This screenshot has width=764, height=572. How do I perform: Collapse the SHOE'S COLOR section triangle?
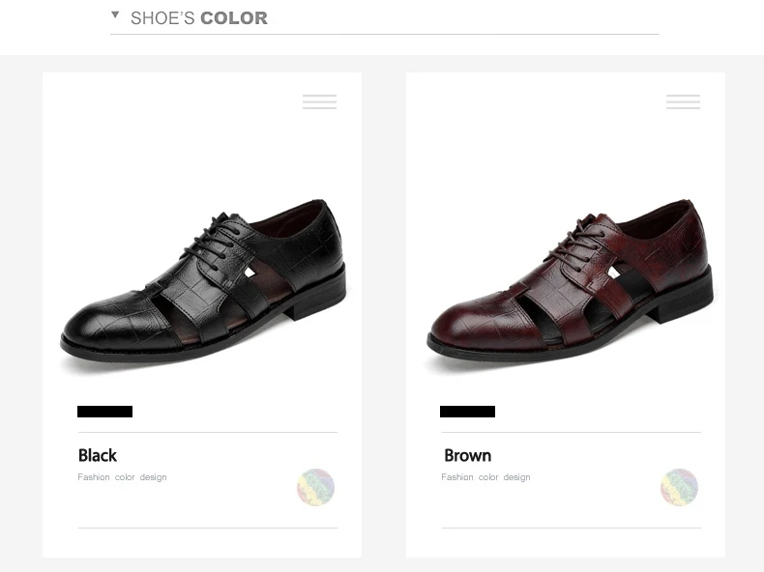click(x=115, y=14)
